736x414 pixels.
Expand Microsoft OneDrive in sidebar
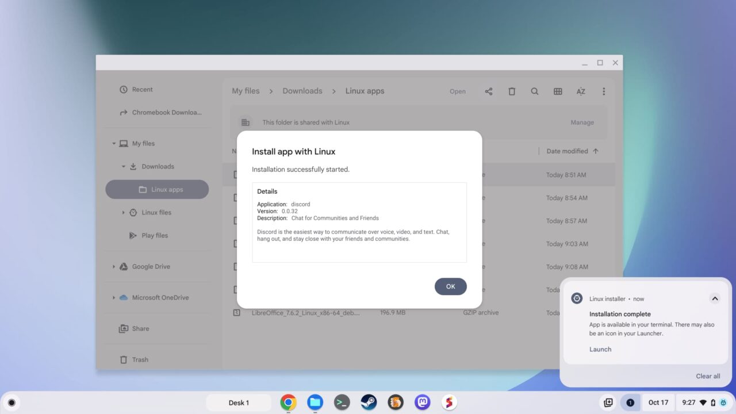point(114,298)
